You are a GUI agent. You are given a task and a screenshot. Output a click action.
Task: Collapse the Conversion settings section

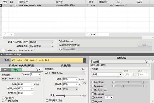click(x=1, y=54)
